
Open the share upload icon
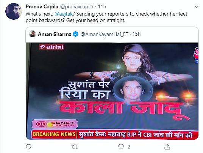[167, 147]
